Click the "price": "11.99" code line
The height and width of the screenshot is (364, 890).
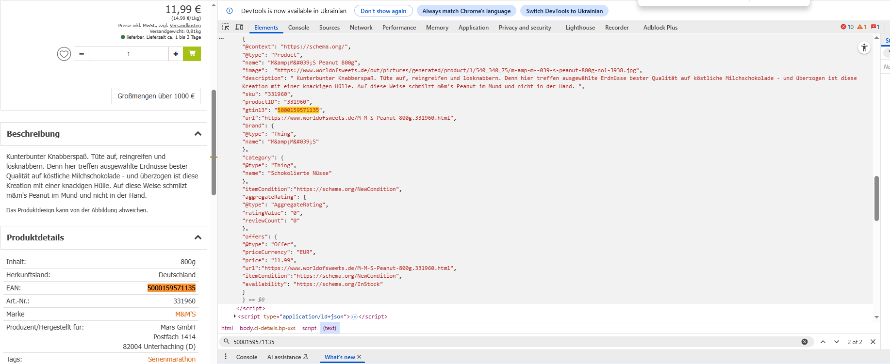pyautogui.click(x=269, y=260)
